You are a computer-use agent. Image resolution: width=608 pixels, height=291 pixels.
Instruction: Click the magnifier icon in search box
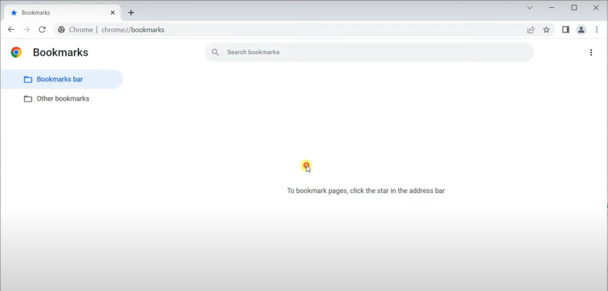pyautogui.click(x=215, y=52)
